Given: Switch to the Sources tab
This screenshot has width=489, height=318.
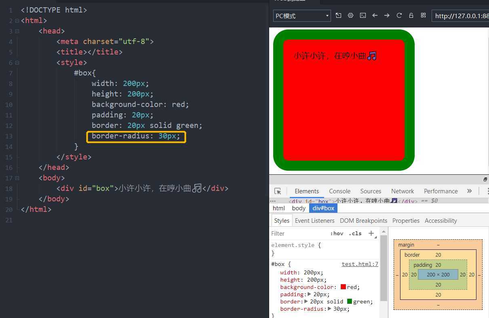Looking at the screenshot, I should pos(371,191).
